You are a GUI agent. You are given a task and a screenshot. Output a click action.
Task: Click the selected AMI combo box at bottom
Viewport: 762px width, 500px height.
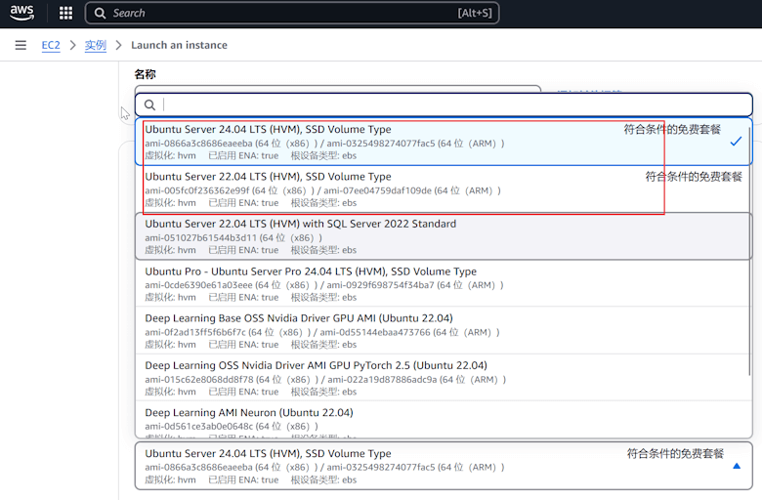[430, 466]
